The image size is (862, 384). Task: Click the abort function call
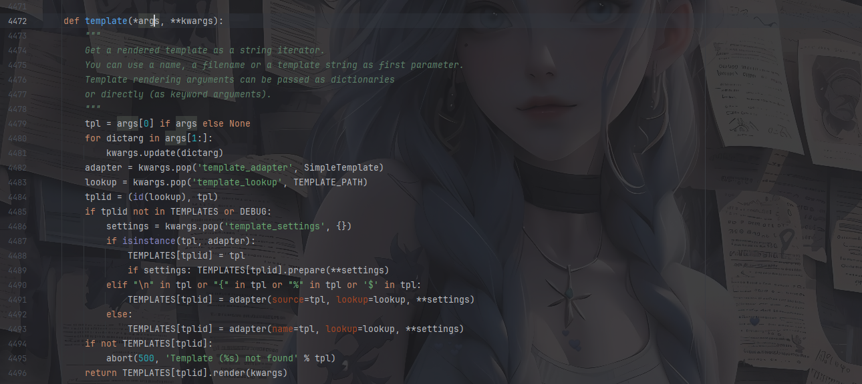(x=120, y=359)
